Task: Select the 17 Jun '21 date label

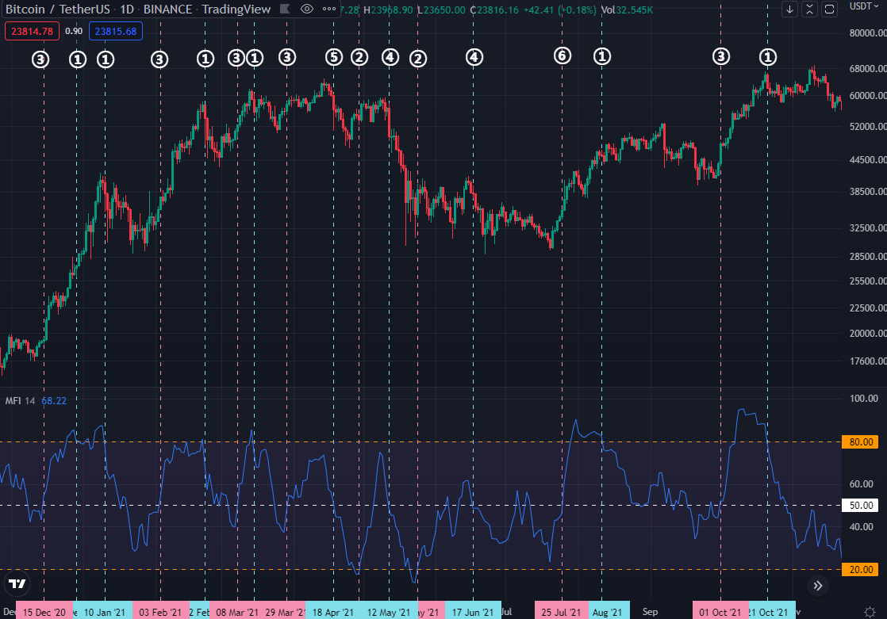Action: pos(473,612)
